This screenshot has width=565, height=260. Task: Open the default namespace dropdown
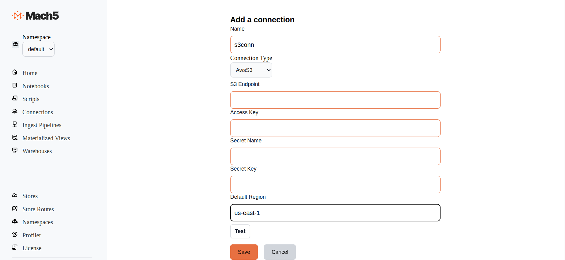(x=38, y=49)
